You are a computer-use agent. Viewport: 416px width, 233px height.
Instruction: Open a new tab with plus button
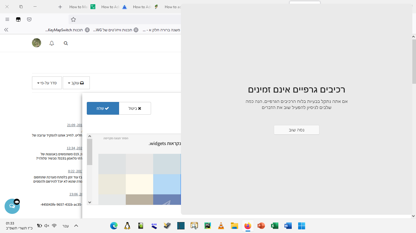pos(60,7)
